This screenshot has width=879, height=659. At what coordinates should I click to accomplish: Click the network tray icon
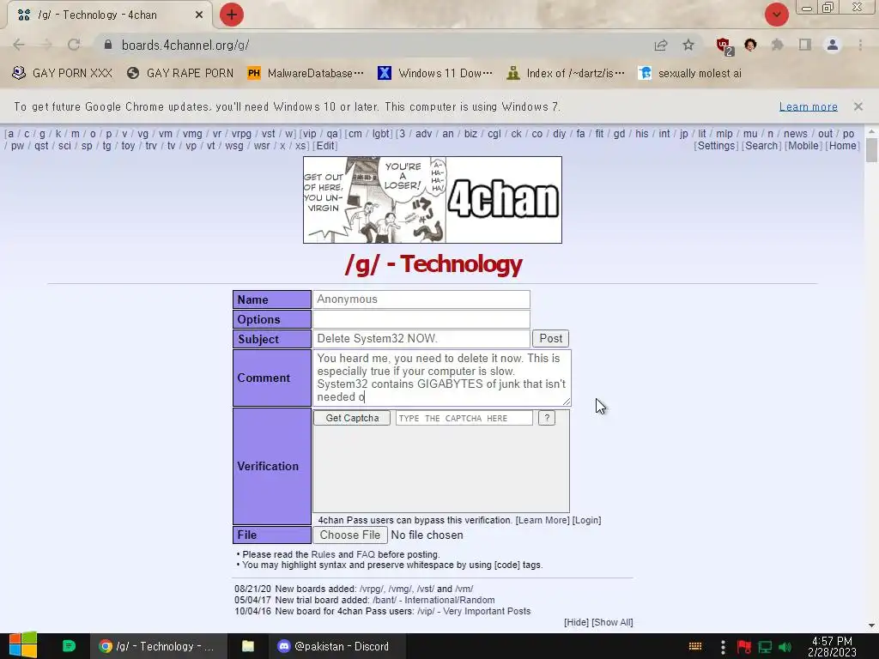(x=765, y=647)
